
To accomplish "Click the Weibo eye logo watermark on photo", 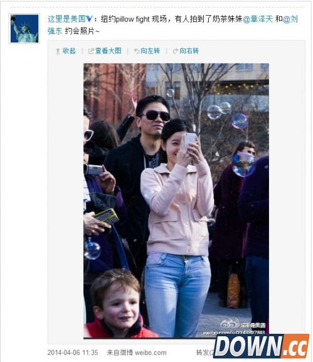I will coord(228,324).
